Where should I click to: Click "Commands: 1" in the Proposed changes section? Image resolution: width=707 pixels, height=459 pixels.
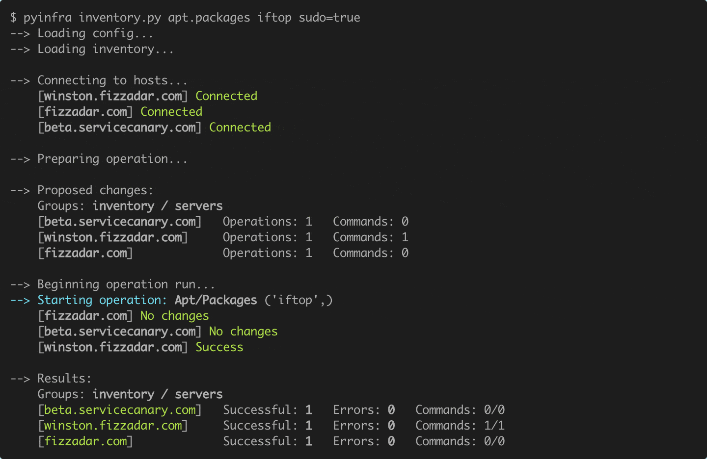[x=370, y=237]
